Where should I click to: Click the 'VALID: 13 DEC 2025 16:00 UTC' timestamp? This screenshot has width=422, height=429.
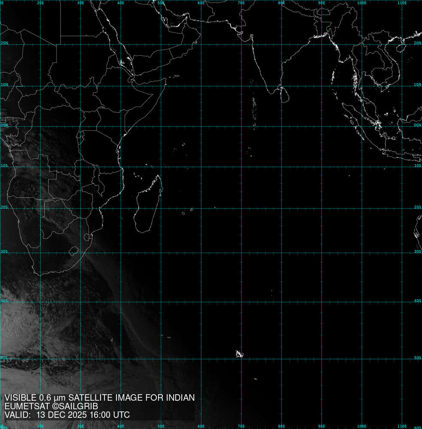point(67,415)
